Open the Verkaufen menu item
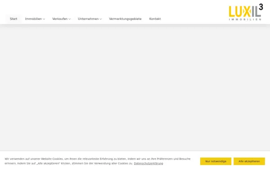The width and height of the screenshot is (270, 169). pyautogui.click(x=60, y=19)
